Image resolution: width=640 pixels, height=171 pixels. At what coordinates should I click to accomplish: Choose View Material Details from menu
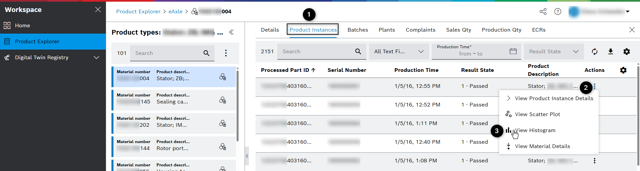[x=549, y=146]
